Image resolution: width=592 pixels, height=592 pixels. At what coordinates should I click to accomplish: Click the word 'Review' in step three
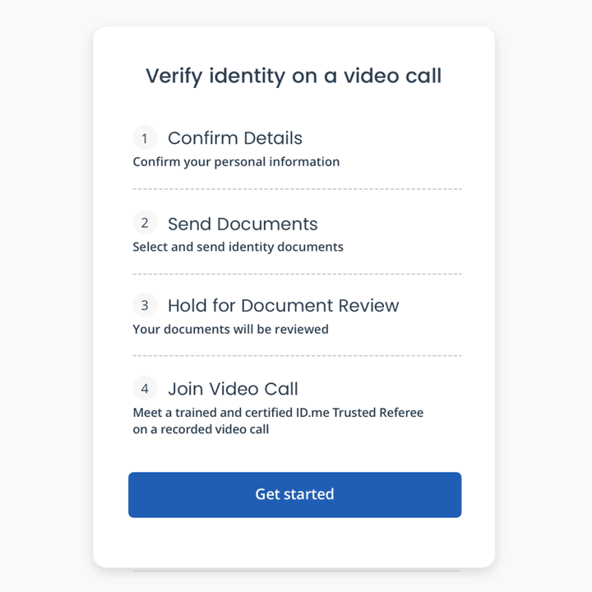pyautogui.click(x=368, y=305)
